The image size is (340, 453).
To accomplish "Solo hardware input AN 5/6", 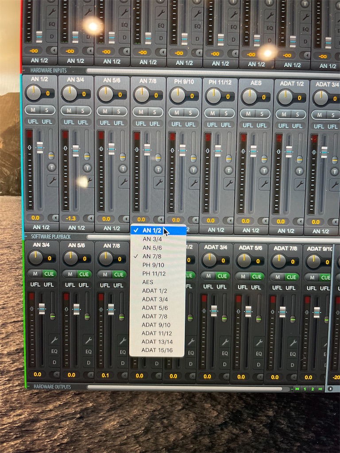I will point(119,111).
